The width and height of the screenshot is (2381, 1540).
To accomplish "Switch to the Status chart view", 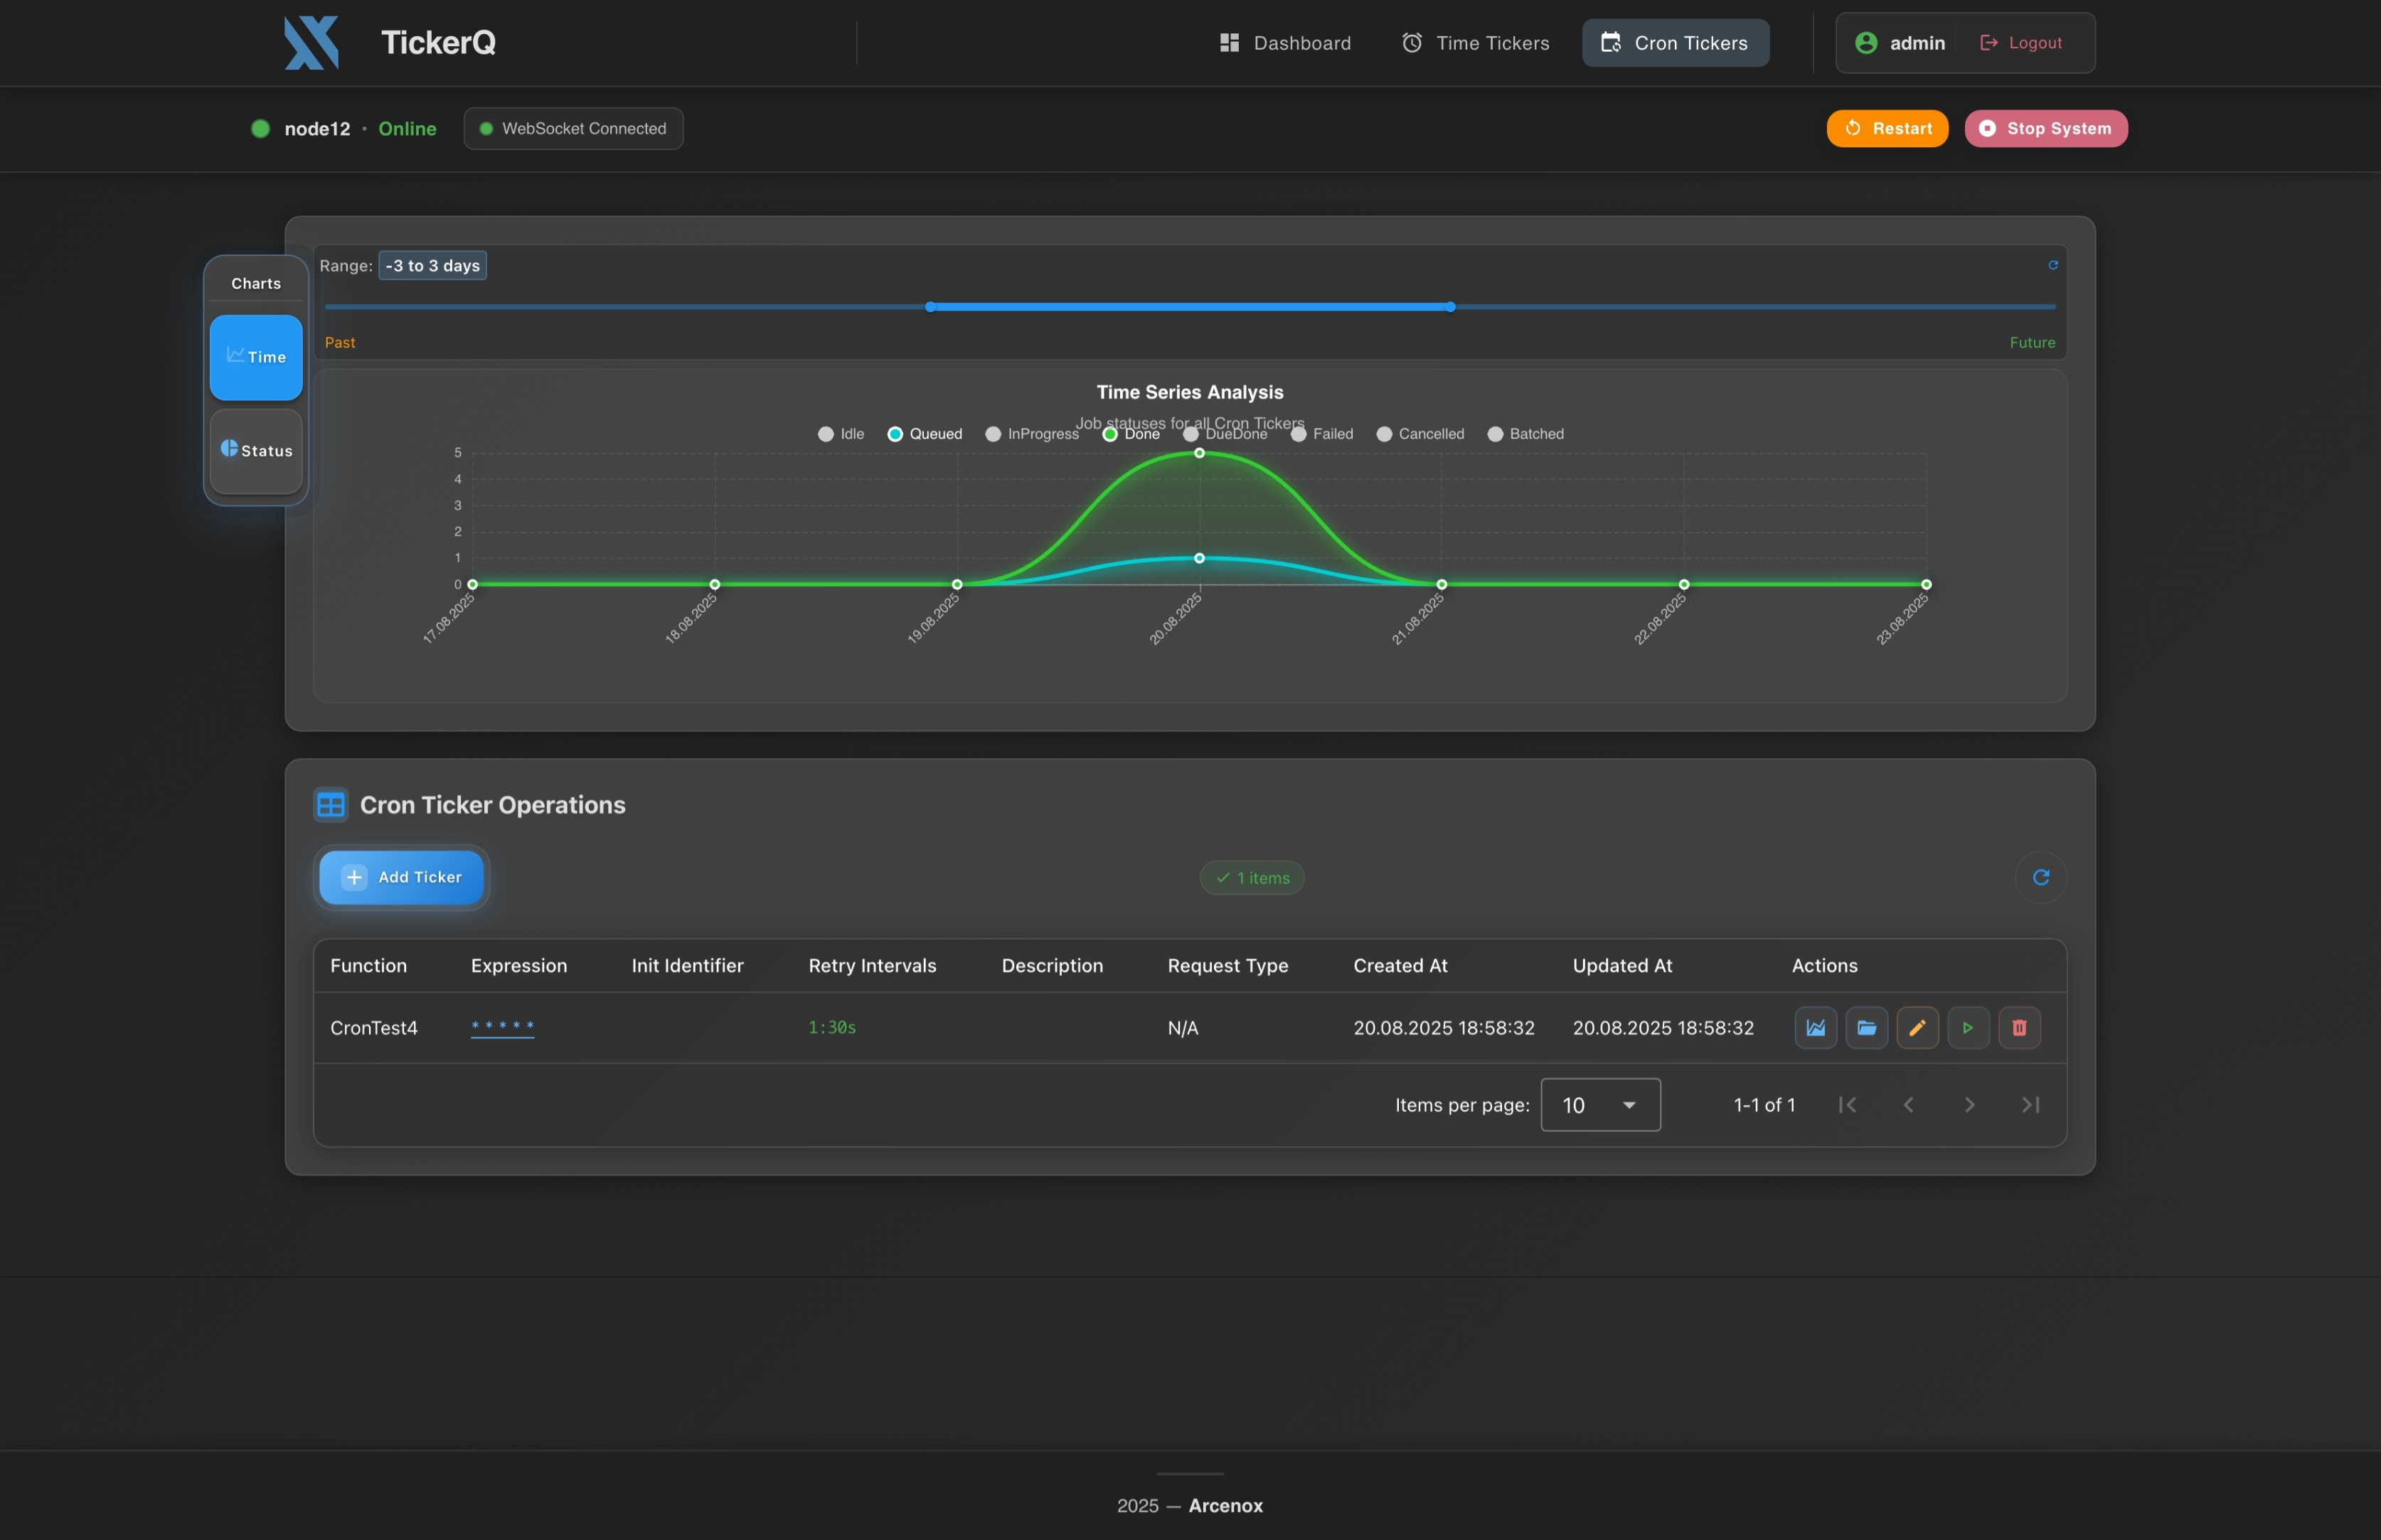I will (256, 450).
